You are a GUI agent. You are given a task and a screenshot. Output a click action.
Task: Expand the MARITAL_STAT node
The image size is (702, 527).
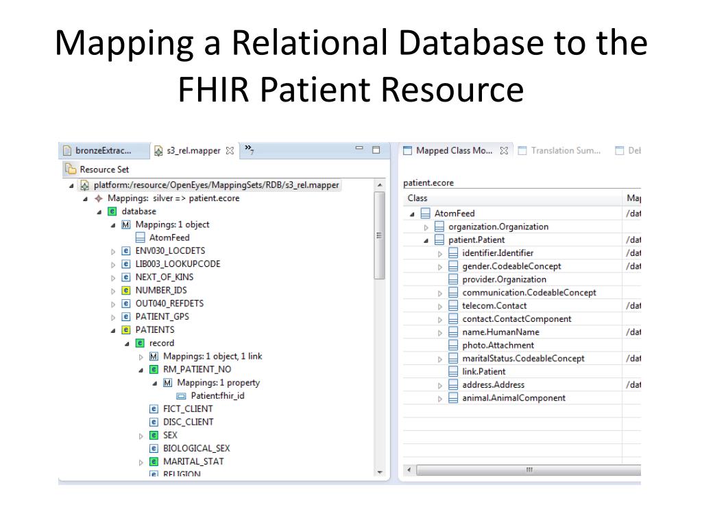pyautogui.click(x=141, y=462)
